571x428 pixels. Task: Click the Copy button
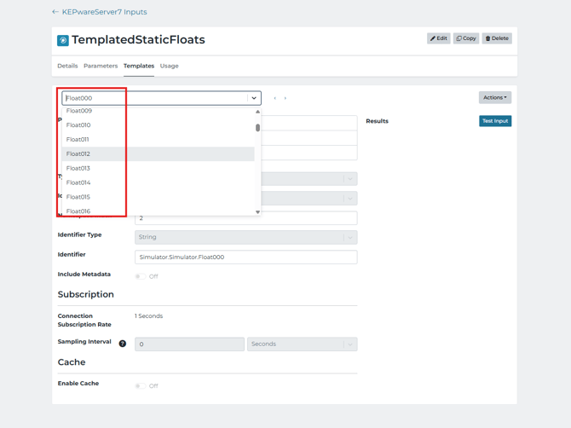click(x=466, y=38)
